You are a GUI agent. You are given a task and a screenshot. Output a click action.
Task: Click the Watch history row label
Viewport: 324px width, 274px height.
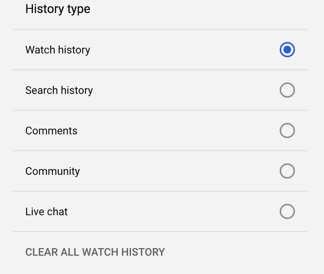pos(57,50)
